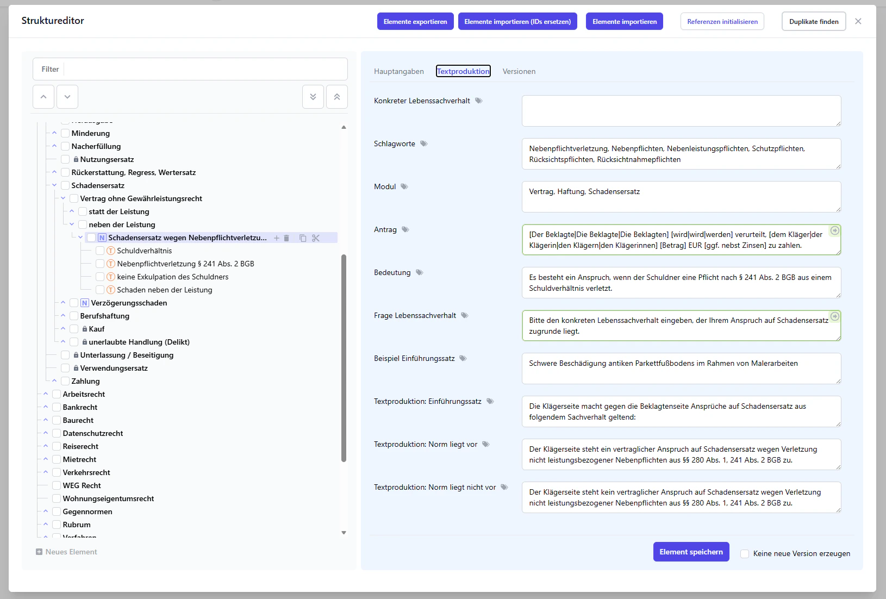Expand all tree nodes with double-down chevron

[313, 97]
